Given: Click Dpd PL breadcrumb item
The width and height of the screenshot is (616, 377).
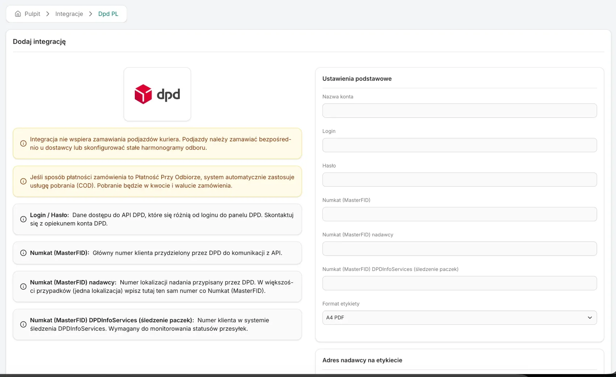Looking at the screenshot, I should click(108, 14).
